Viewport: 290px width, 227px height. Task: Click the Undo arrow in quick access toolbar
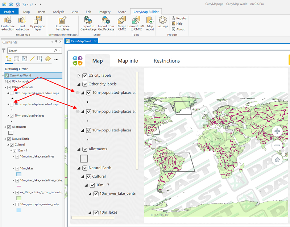click(24, 4)
